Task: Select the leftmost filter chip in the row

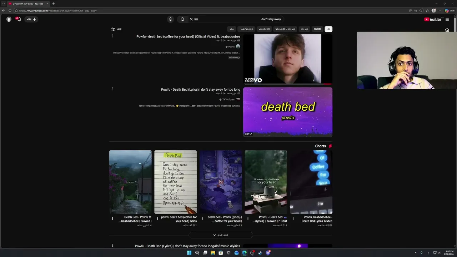Action: (232, 29)
